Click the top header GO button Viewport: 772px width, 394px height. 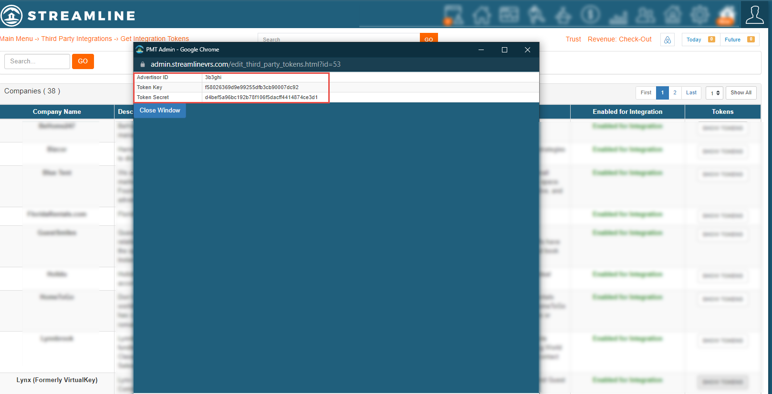[429, 39]
